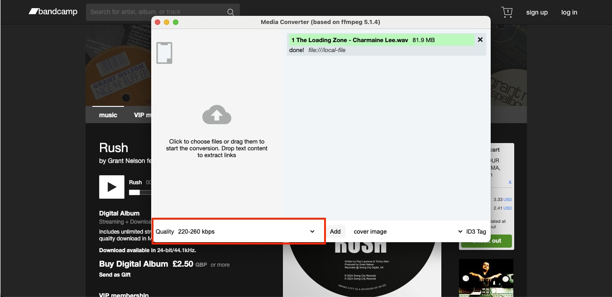Image resolution: width=612 pixels, height=297 pixels.
Task: Click the album thumbnail in the lower right
Action: [x=486, y=278]
